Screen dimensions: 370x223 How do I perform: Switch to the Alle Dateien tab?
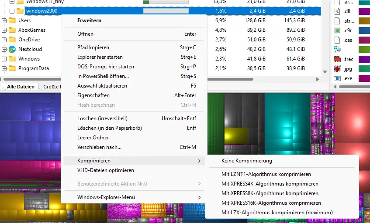point(21,87)
